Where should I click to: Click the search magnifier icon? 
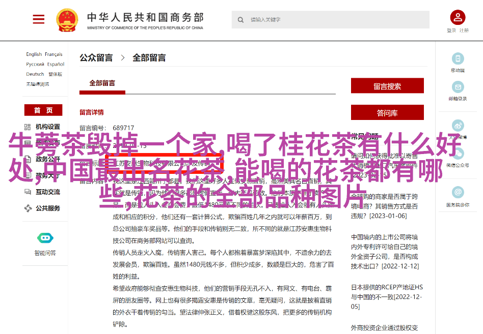[240, 20]
